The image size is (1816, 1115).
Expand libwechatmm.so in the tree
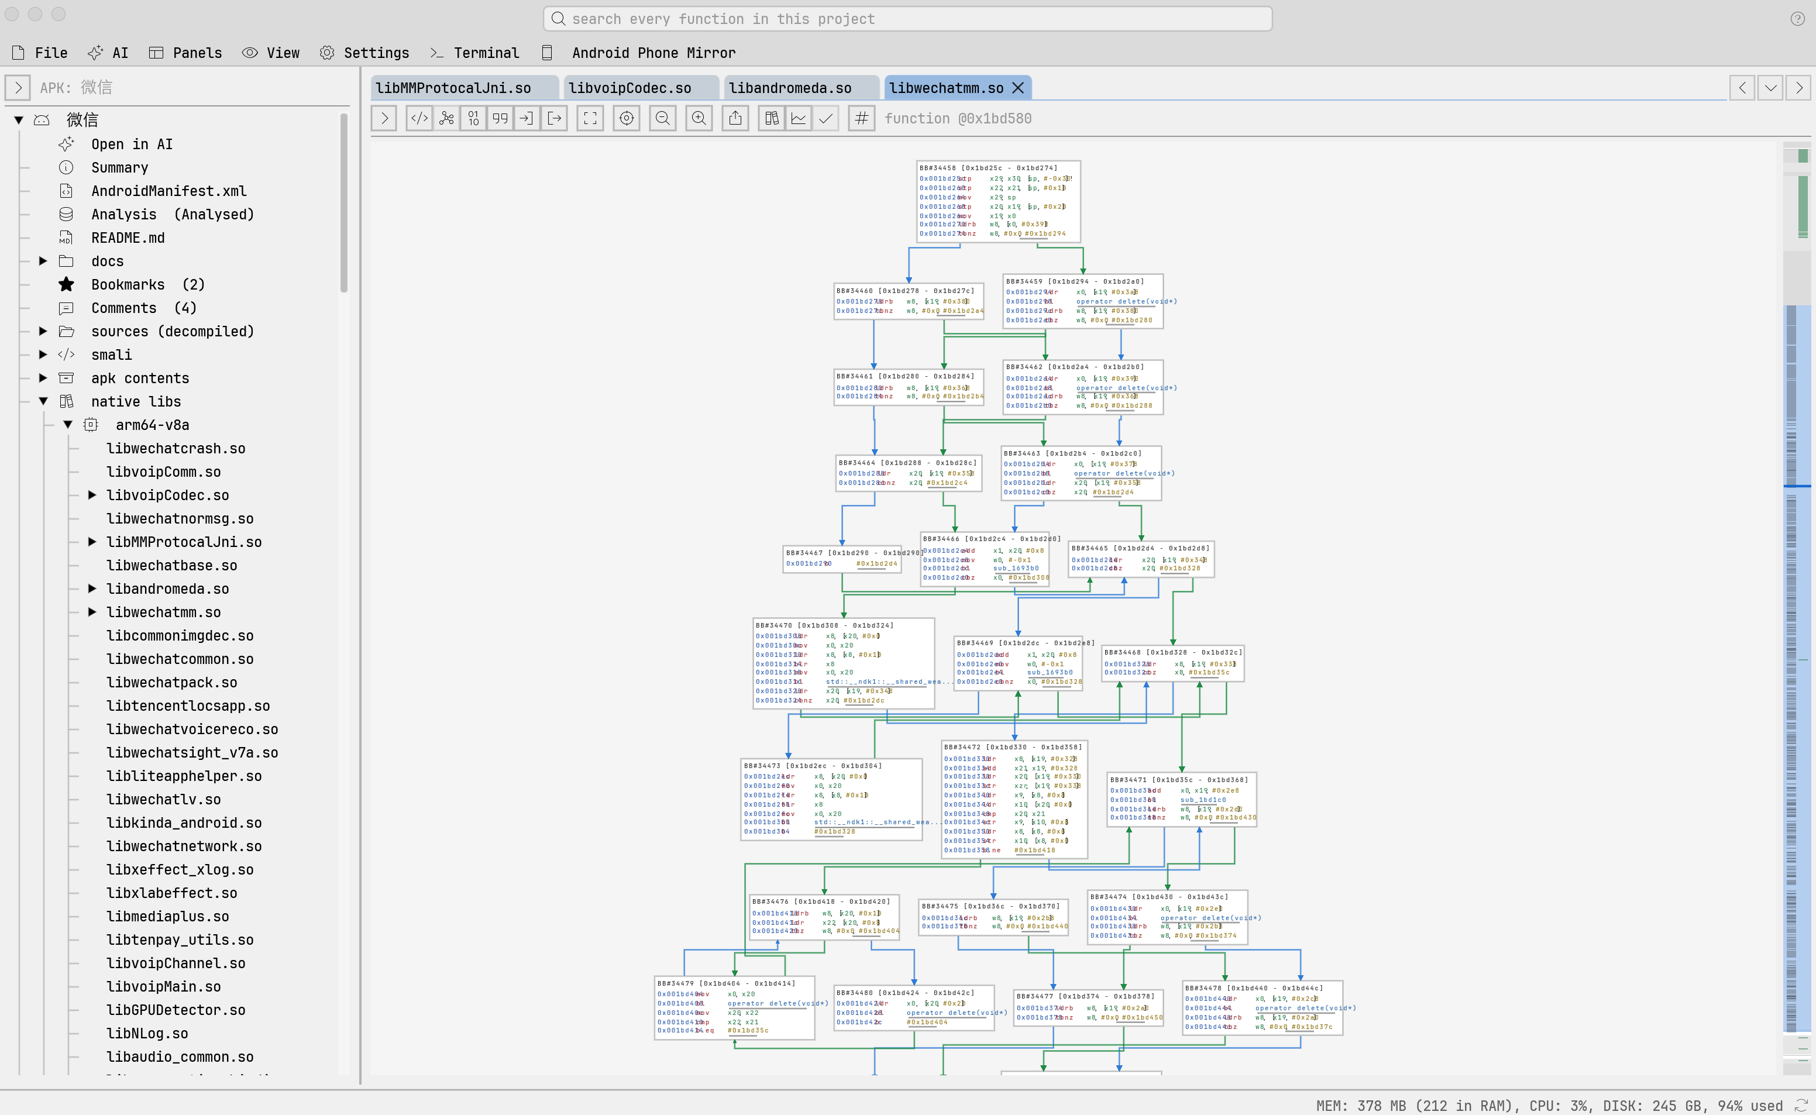(92, 612)
